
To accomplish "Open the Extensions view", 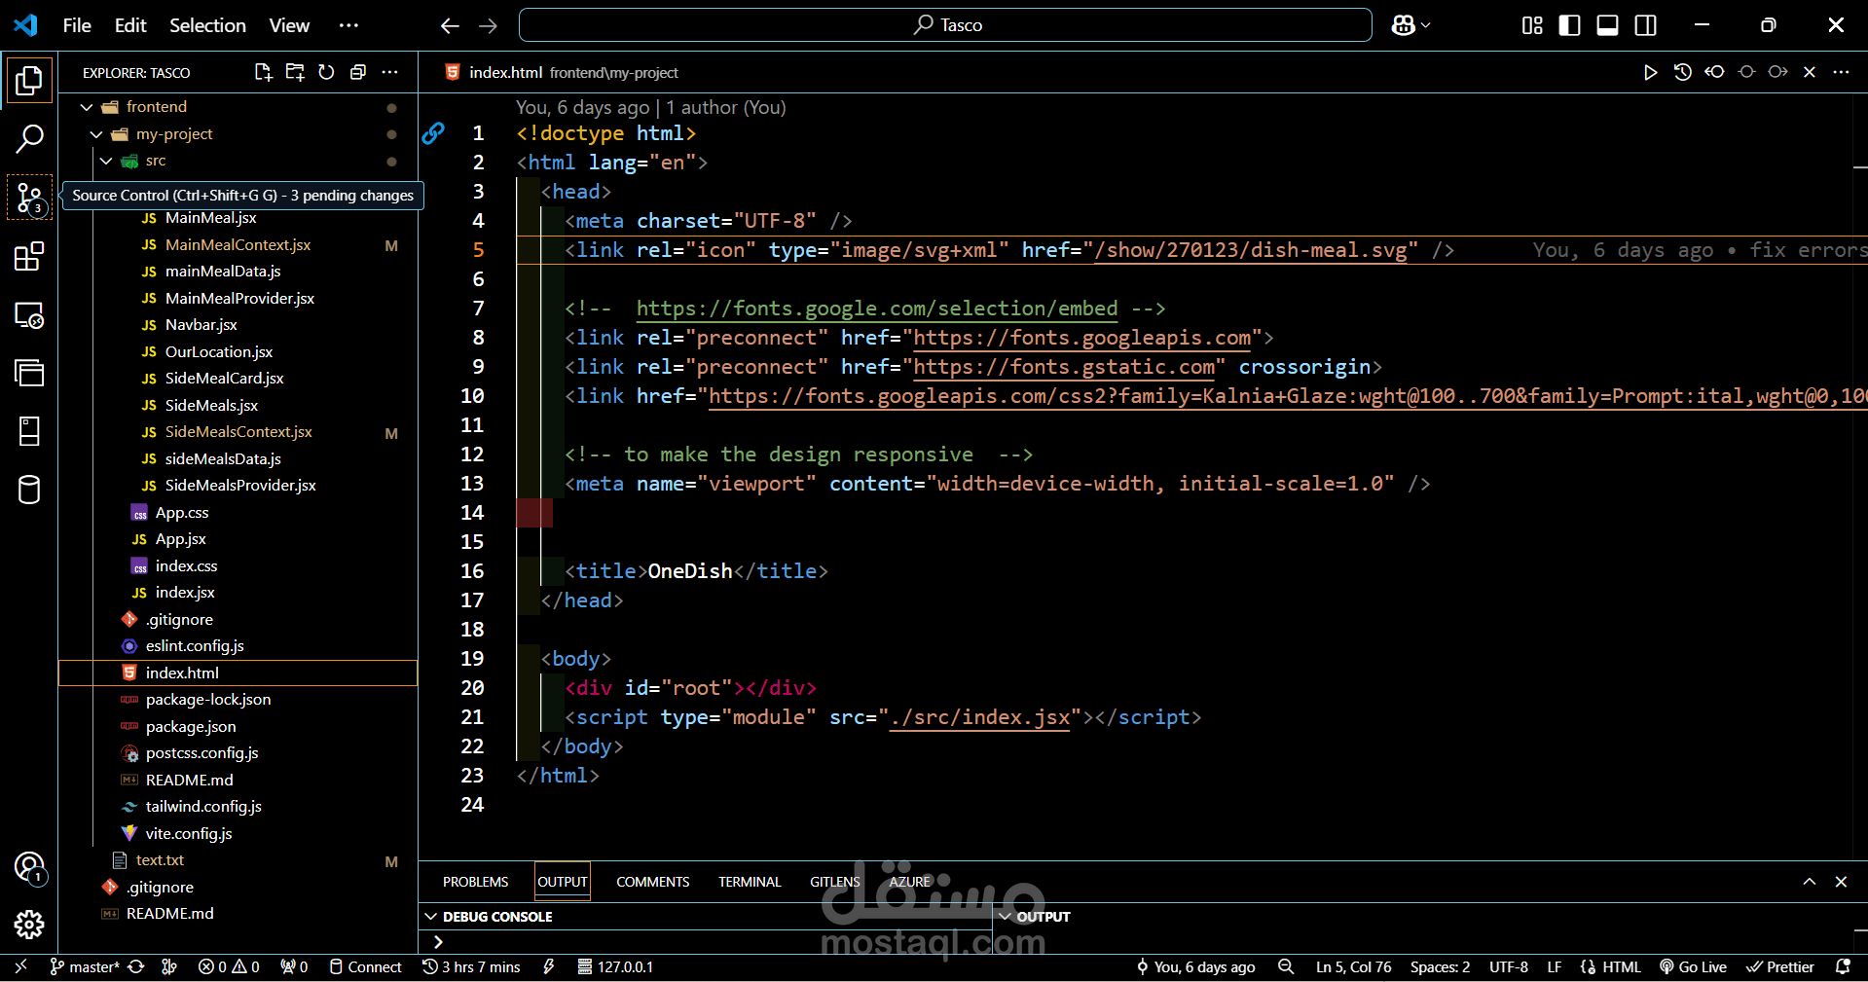I will point(29,257).
